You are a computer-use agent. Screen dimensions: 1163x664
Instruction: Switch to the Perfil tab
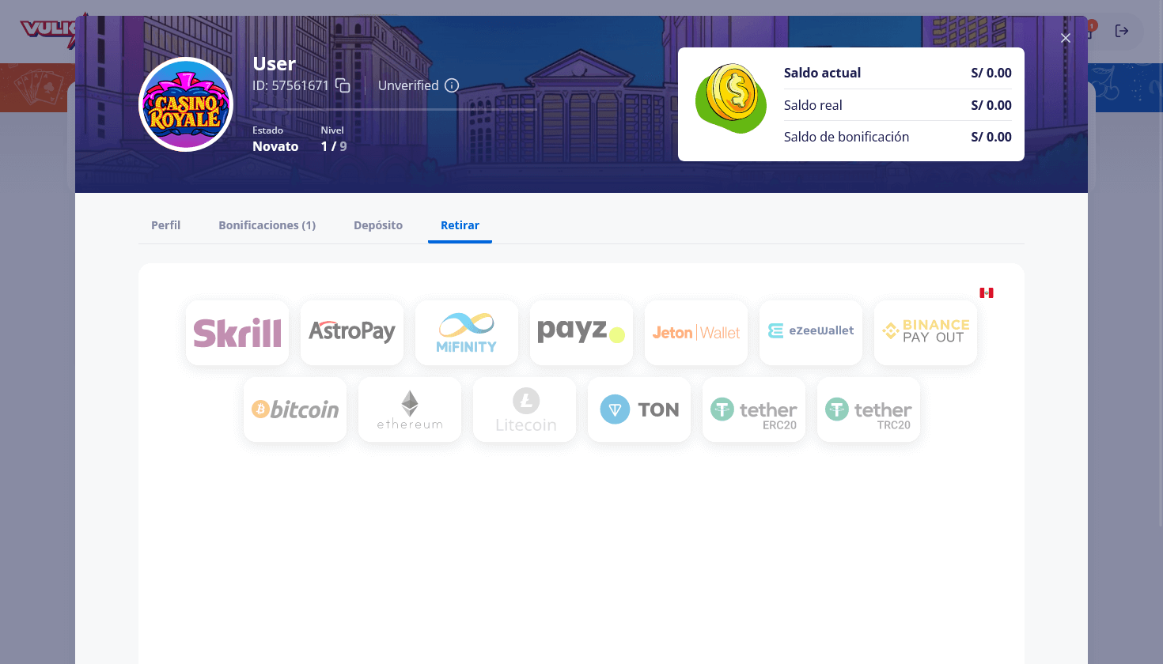point(166,225)
